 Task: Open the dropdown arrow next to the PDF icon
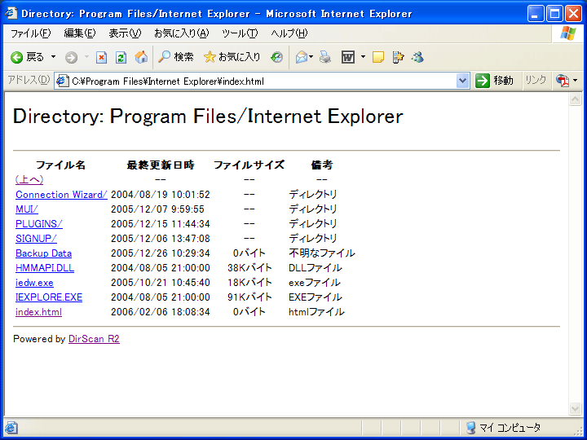(x=575, y=81)
